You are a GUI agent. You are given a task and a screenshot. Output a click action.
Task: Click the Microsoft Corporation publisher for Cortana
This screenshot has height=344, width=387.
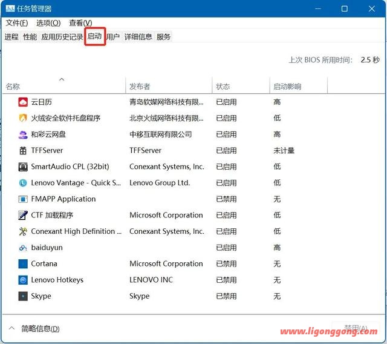[x=166, y=263]
